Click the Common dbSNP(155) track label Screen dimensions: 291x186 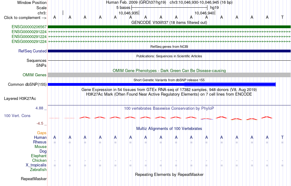click(27, 85)
